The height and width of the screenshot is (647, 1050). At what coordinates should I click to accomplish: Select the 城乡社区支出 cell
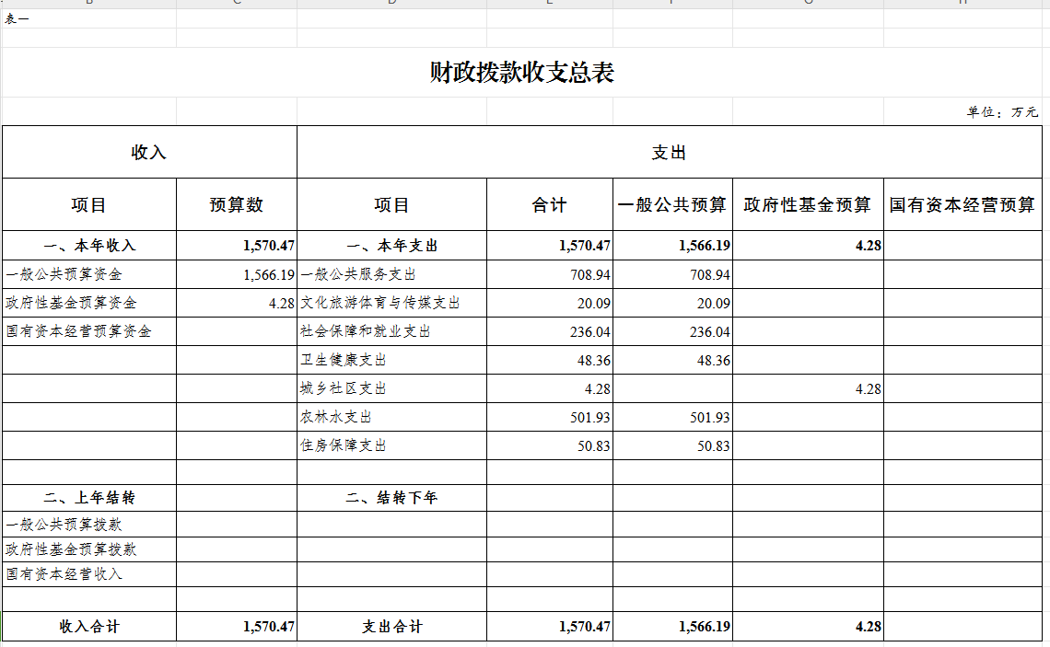point(391,388)
